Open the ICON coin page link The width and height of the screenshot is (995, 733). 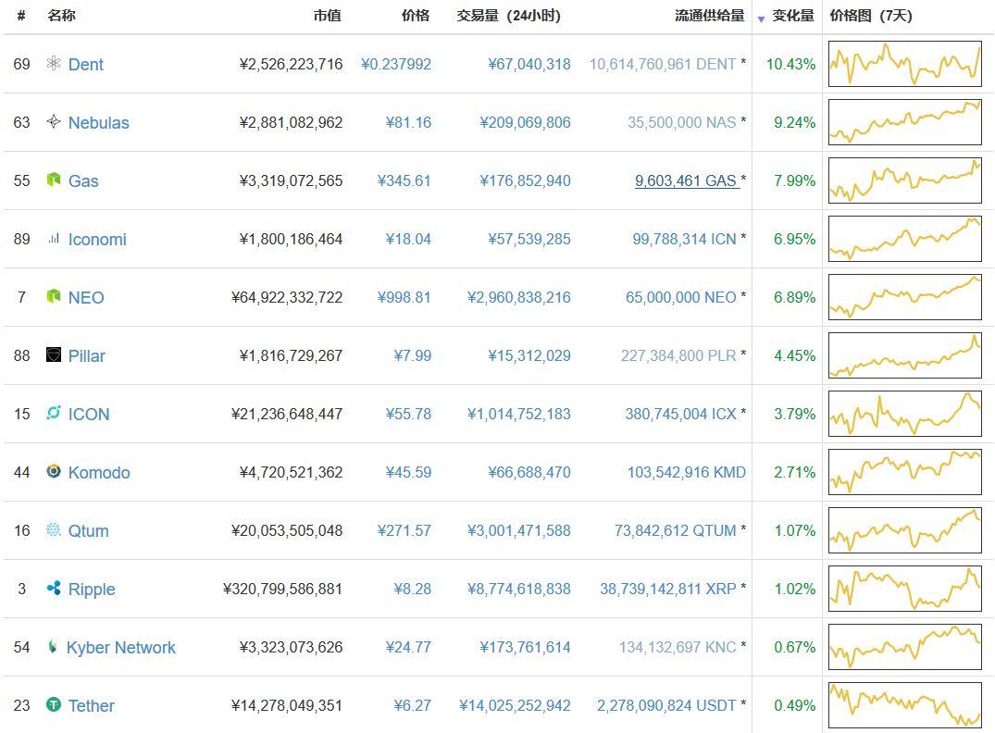tap(89, 415)
